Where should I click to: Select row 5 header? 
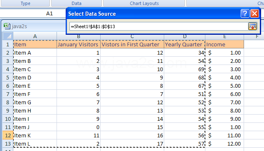point(8,77)
